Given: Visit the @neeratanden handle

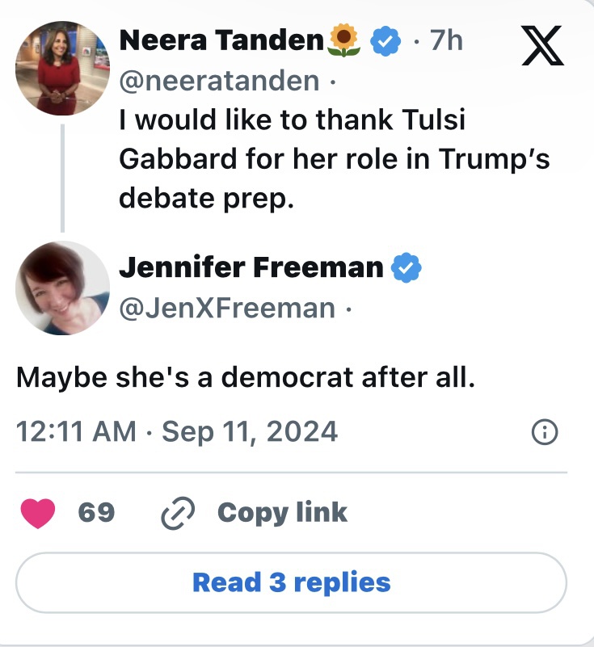Looking at the screenshot, I should pos(219,81).
